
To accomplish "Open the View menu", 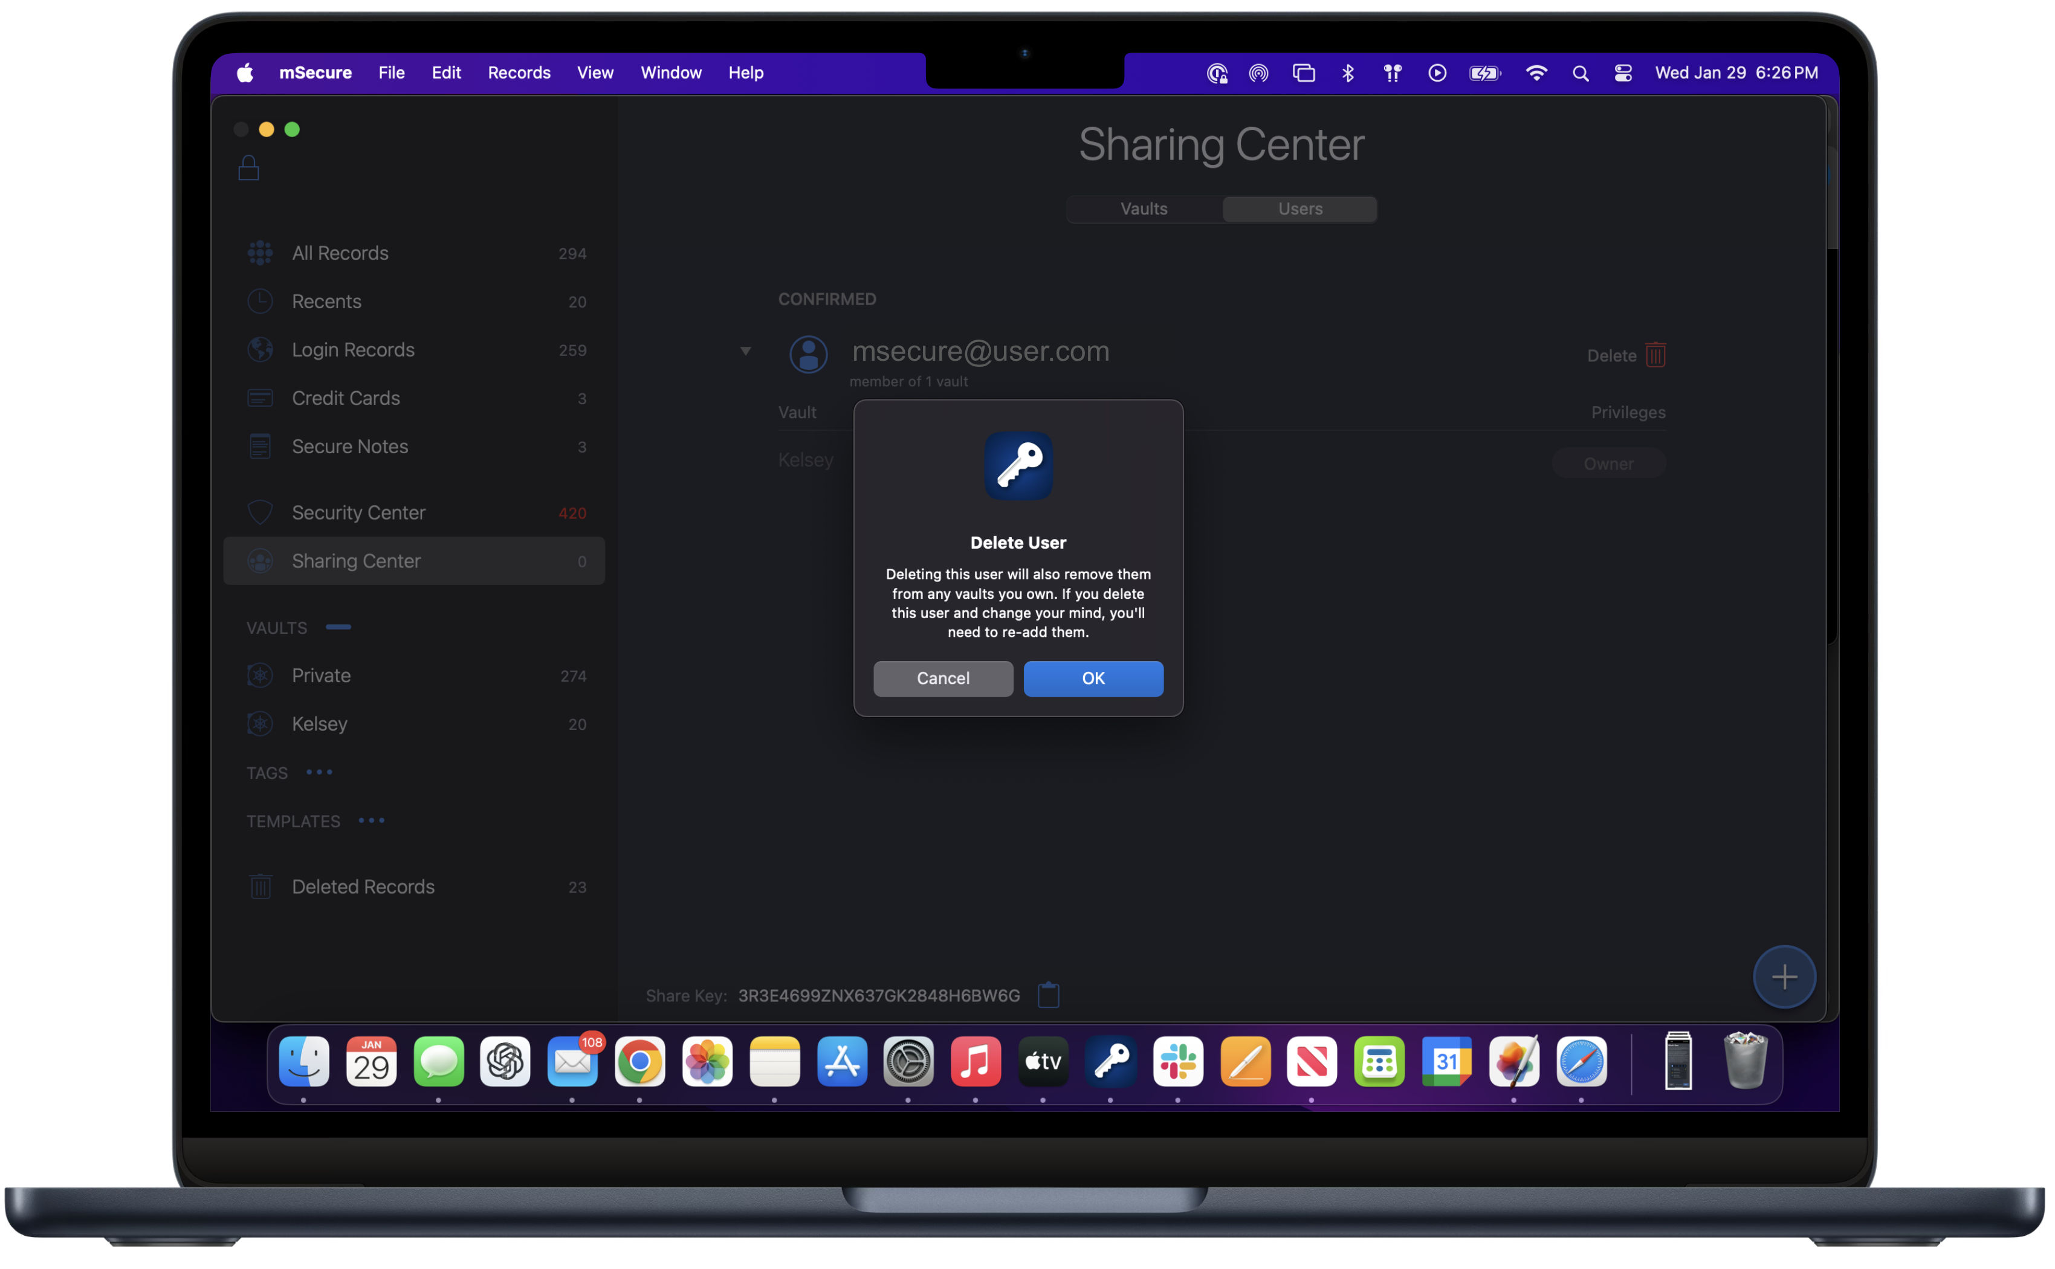I will point(594,73).
